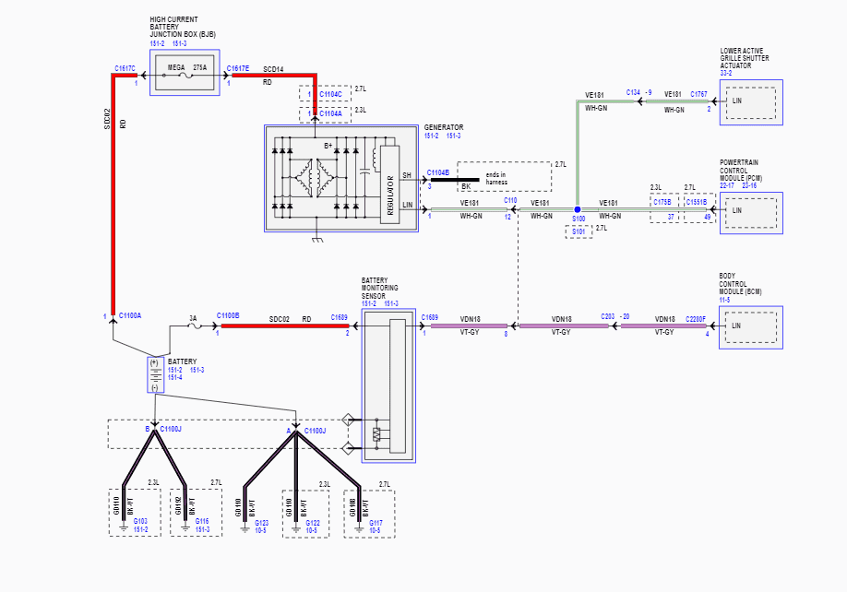The image size is (847, 592).
Task: Open connector C1617C link
Action: tap(125, 68)
